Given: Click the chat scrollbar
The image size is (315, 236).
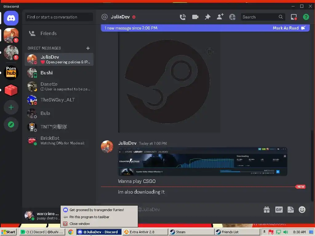Looking at the screenshot, I should [312, 165].
